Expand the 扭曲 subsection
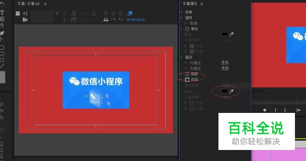This screenshot has width=306, height=161. 185,23
